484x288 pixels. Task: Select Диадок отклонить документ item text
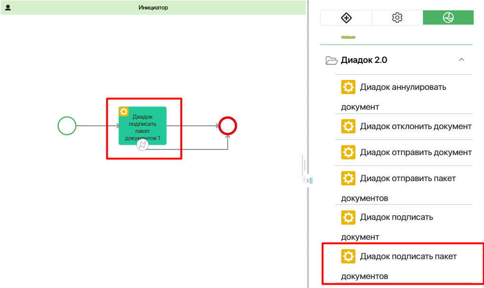(x=416, y=127)
